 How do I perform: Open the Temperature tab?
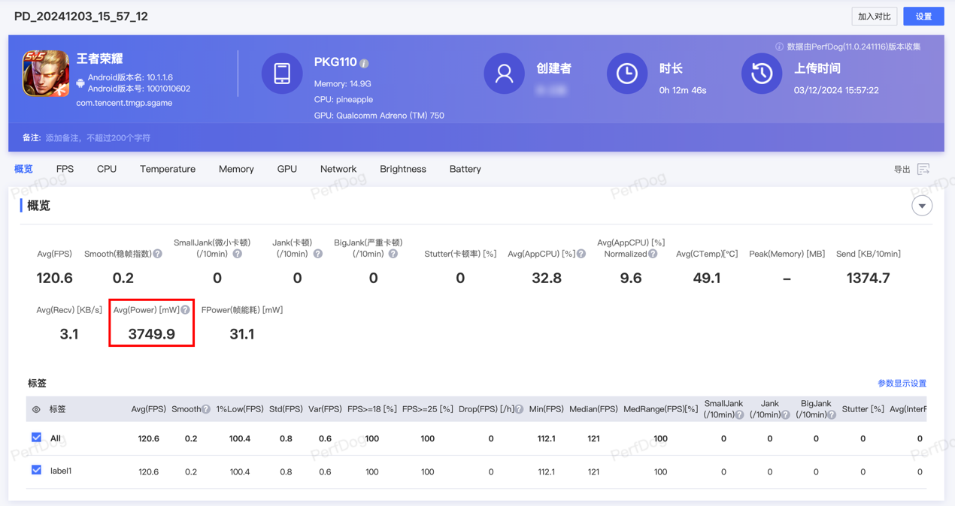[167, 169]
